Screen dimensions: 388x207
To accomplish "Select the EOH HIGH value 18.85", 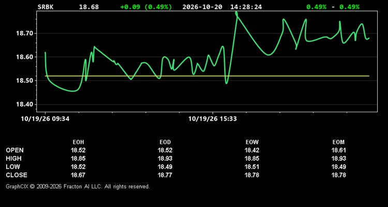I will [x=78, y=158].
